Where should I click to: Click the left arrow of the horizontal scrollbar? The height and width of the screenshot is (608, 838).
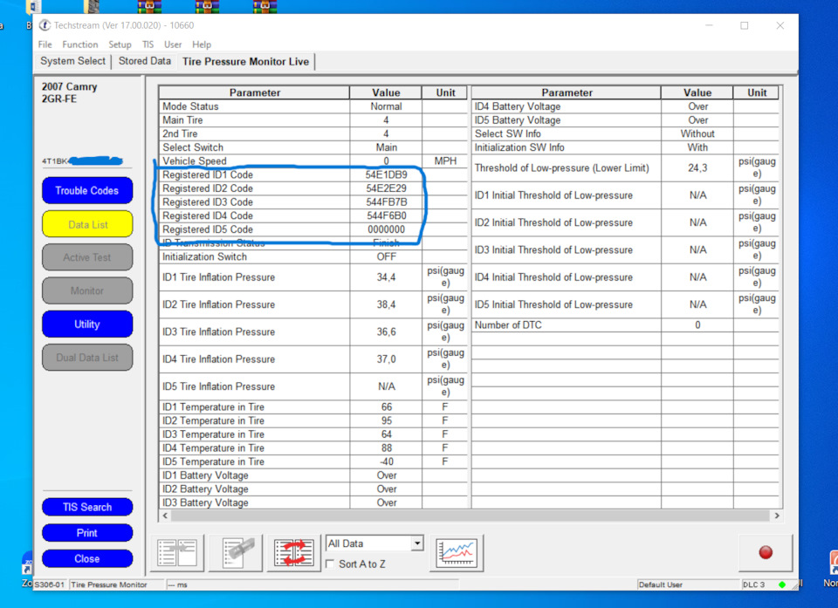165,516
